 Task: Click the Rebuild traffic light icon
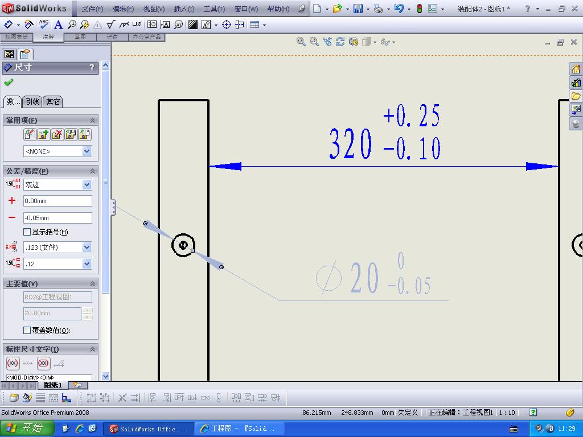click(420, 9)
